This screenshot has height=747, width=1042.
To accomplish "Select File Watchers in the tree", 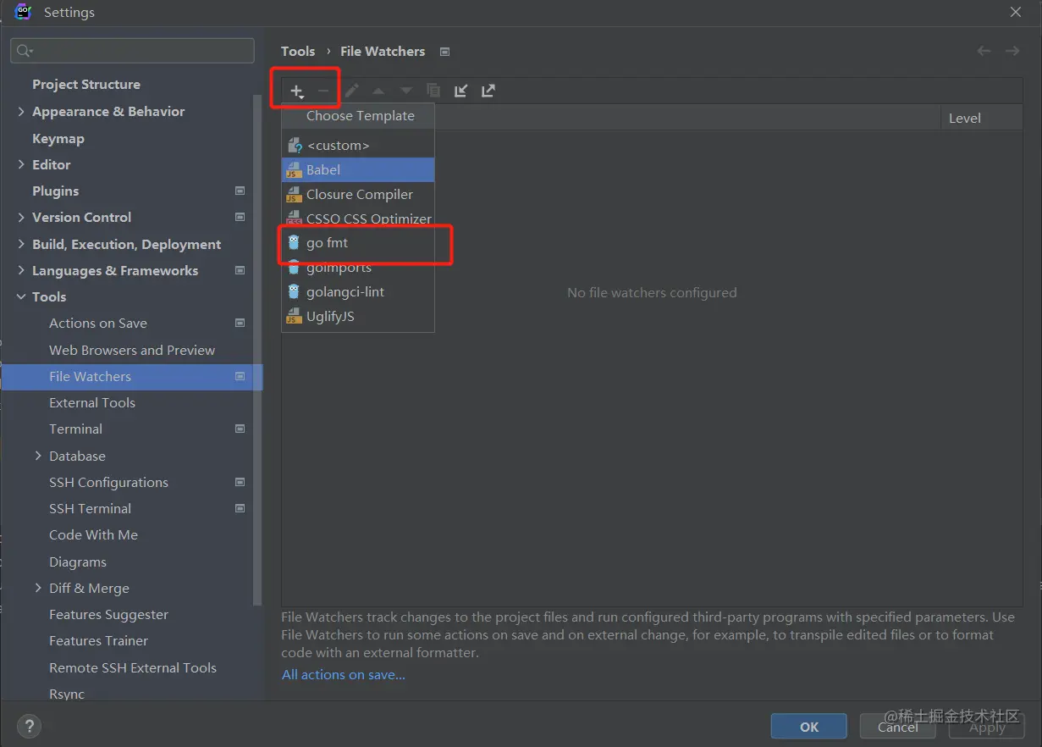I will pyautogui.click(x=132, y=377).
